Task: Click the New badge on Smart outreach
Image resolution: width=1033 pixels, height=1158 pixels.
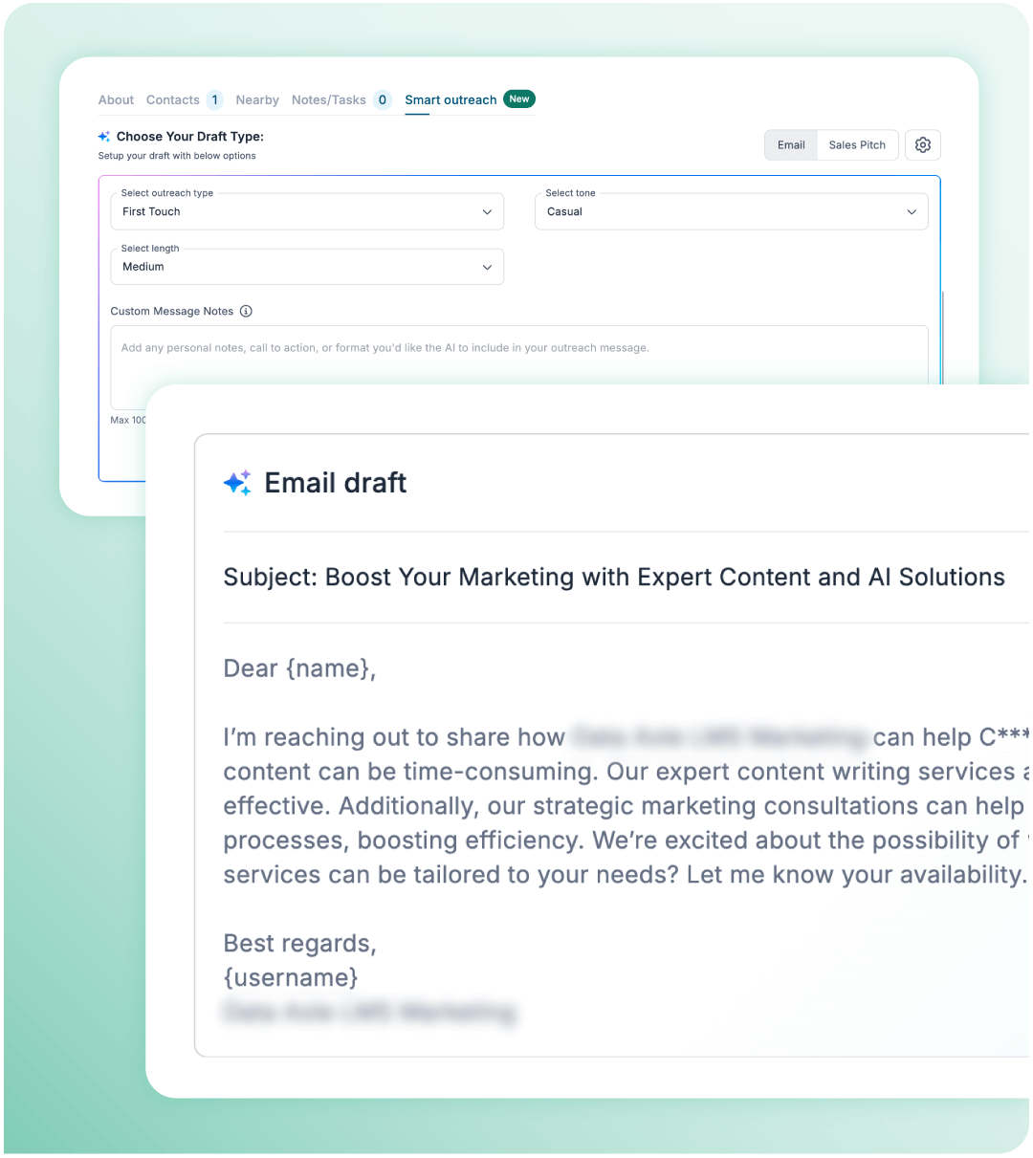Action: tap(519, 98)
